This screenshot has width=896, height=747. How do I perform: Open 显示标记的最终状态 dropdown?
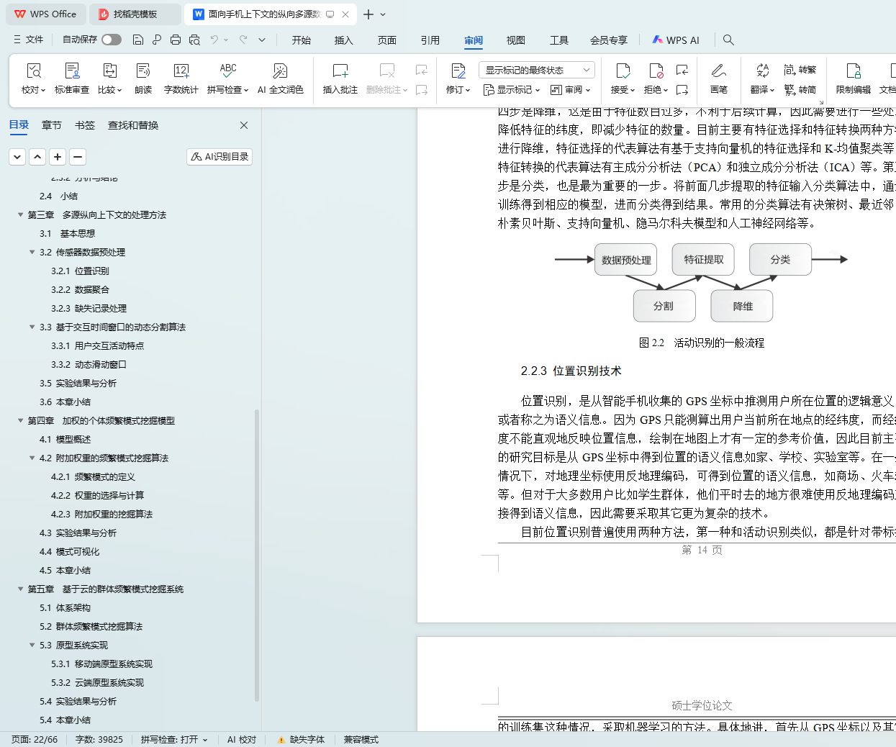point(536,70)
